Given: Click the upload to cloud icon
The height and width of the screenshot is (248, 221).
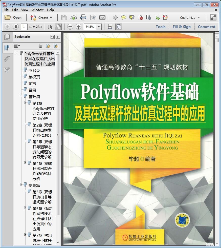Looking at the screenshot, I should click(74, 17).
